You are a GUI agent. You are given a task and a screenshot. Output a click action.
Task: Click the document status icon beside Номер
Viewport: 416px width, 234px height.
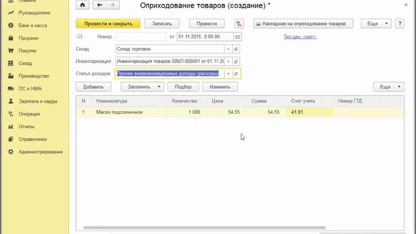(x=79, y=36)
